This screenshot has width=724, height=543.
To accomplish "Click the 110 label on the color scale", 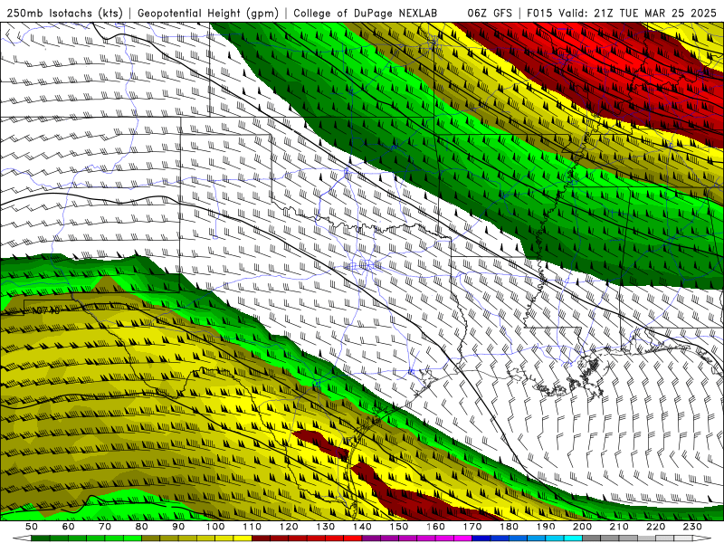I will (x=252, y=527).
